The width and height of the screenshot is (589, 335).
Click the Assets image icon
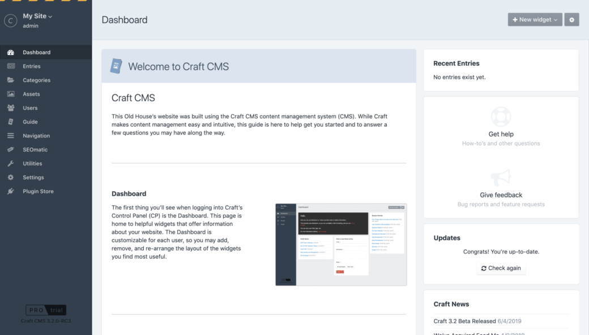[11, 94]
